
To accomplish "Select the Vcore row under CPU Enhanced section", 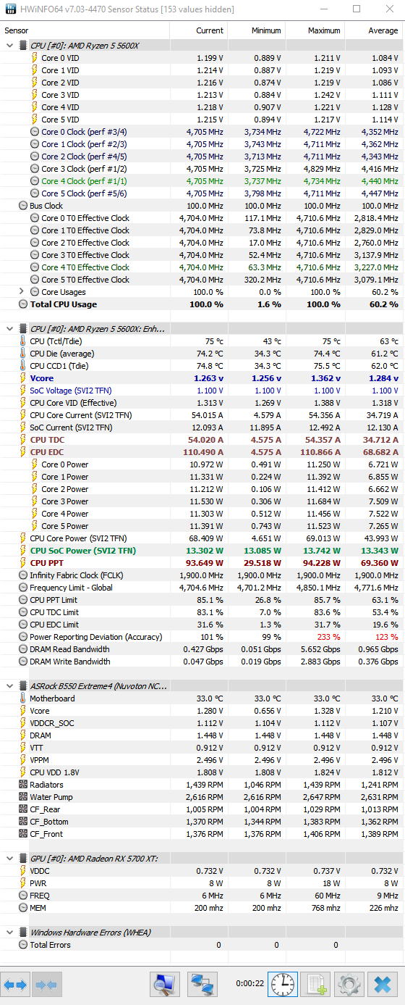I will [x=201, y=378].
